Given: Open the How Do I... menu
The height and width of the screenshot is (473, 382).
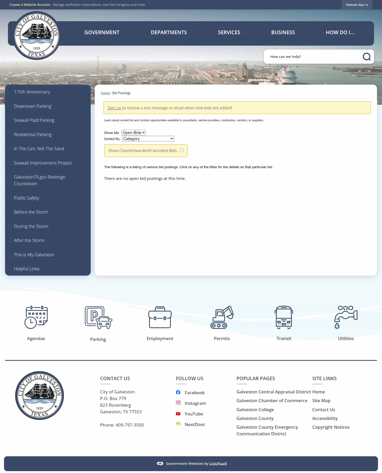Looking at the screenshot, I should [340, 32].
